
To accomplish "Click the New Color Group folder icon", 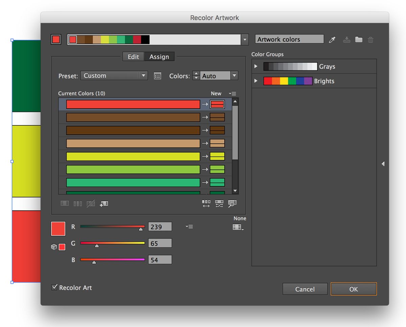I will 359,40.
